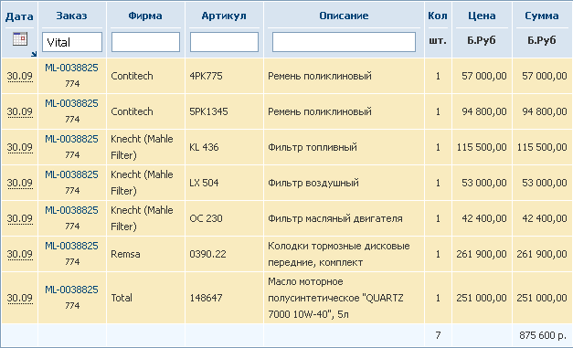Select article number LX 504

pos(204,183)
